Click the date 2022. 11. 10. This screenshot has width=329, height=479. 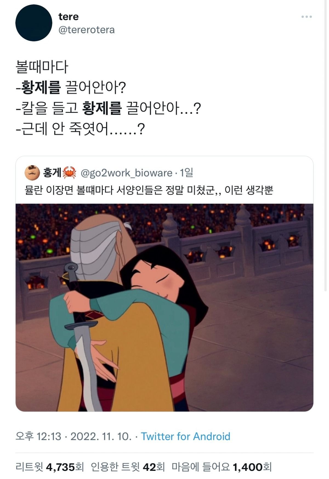click(101, 436)
